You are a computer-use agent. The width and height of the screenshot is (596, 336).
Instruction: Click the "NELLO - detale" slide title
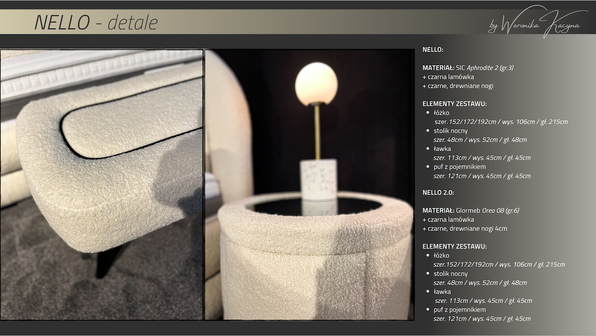96,22
